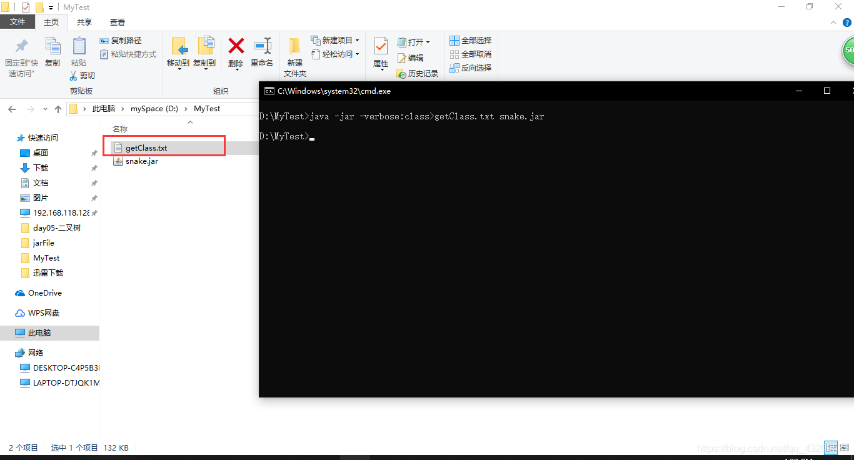Image resolution: width=854 pixels, height=460 pixels.
Task: Click Select all (全部选择)
Action: (471, 41)
